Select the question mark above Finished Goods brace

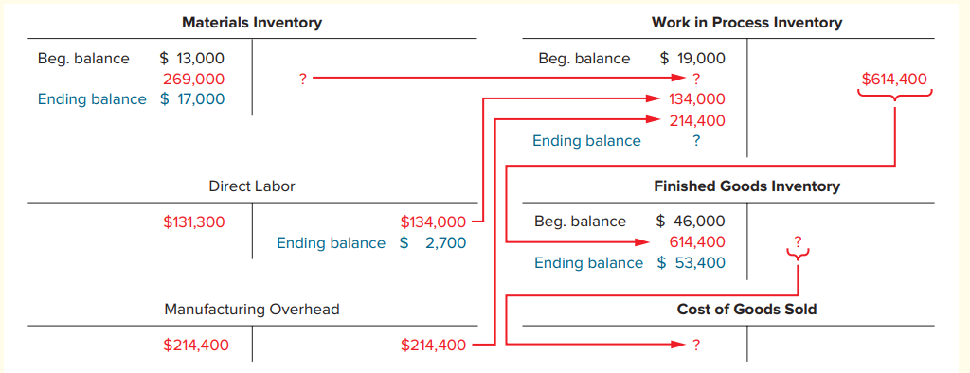pos(798,240)
